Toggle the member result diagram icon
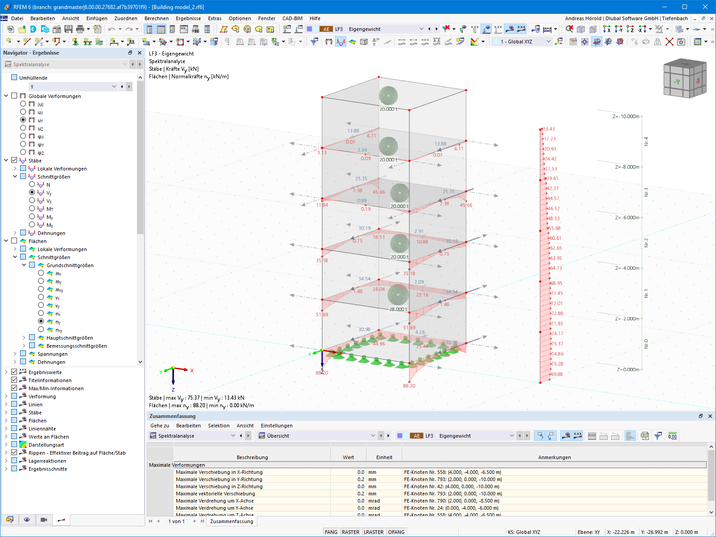The height and width of the screenshot is (537, 716). [x=341, y=42]
